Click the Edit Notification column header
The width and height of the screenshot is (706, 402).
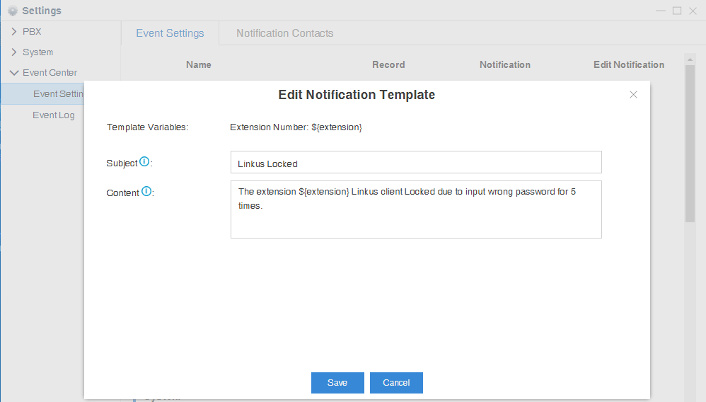pyautogui.click(x=629, y=65)
